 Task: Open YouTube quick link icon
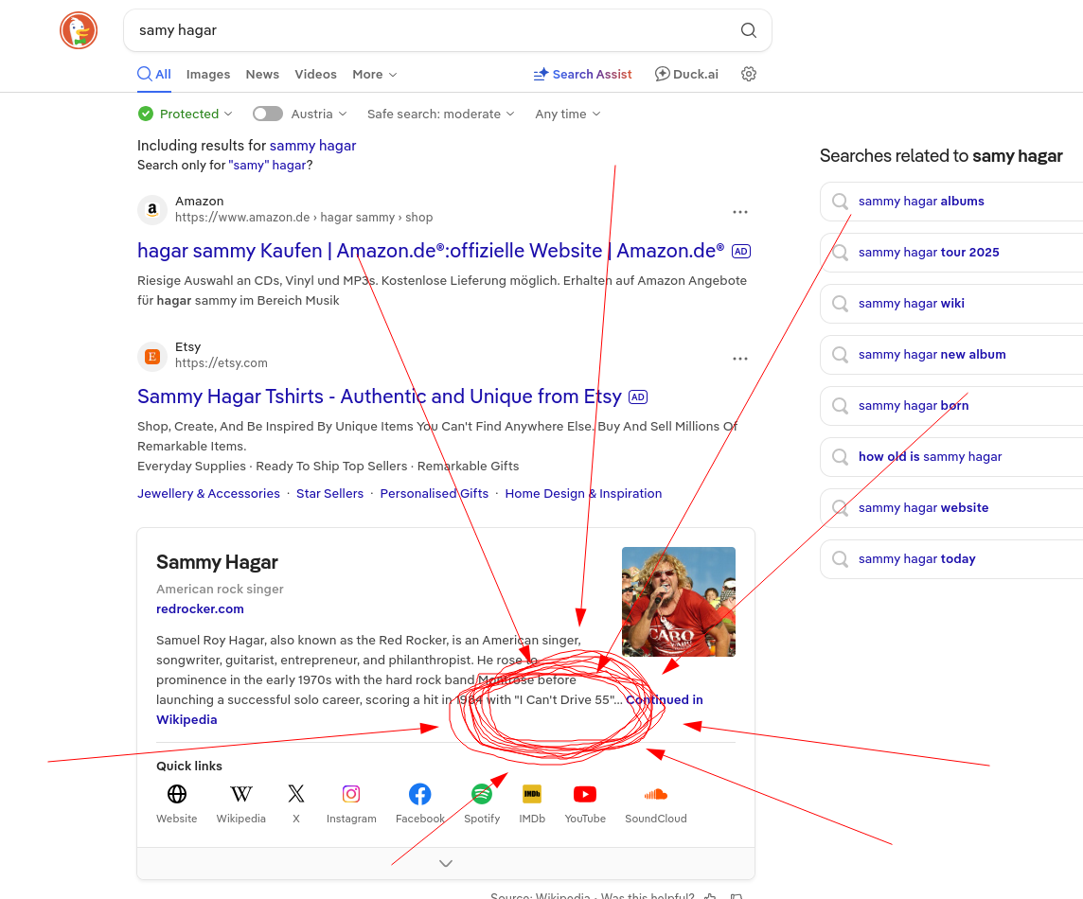tap(585, 794)
